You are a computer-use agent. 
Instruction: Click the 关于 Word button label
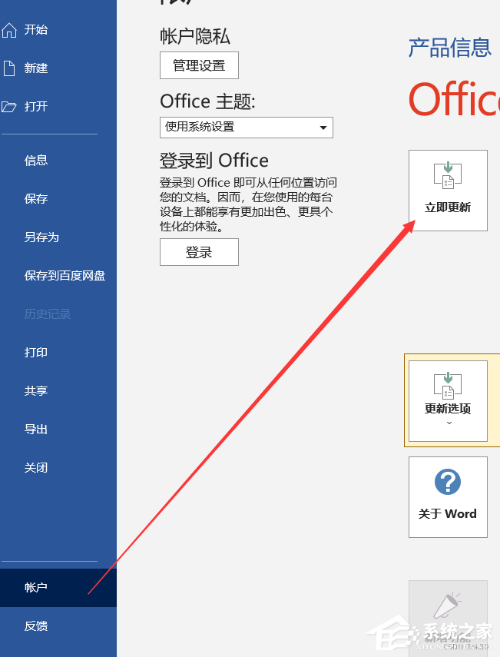tap(448, 514)
